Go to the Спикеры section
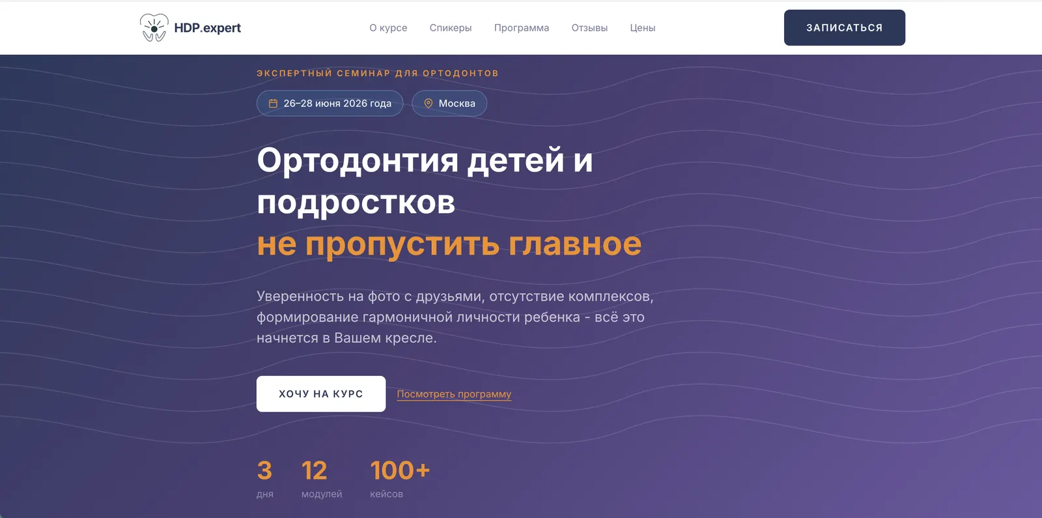The width and height of the screenshot is (1042, 518). 451,28
